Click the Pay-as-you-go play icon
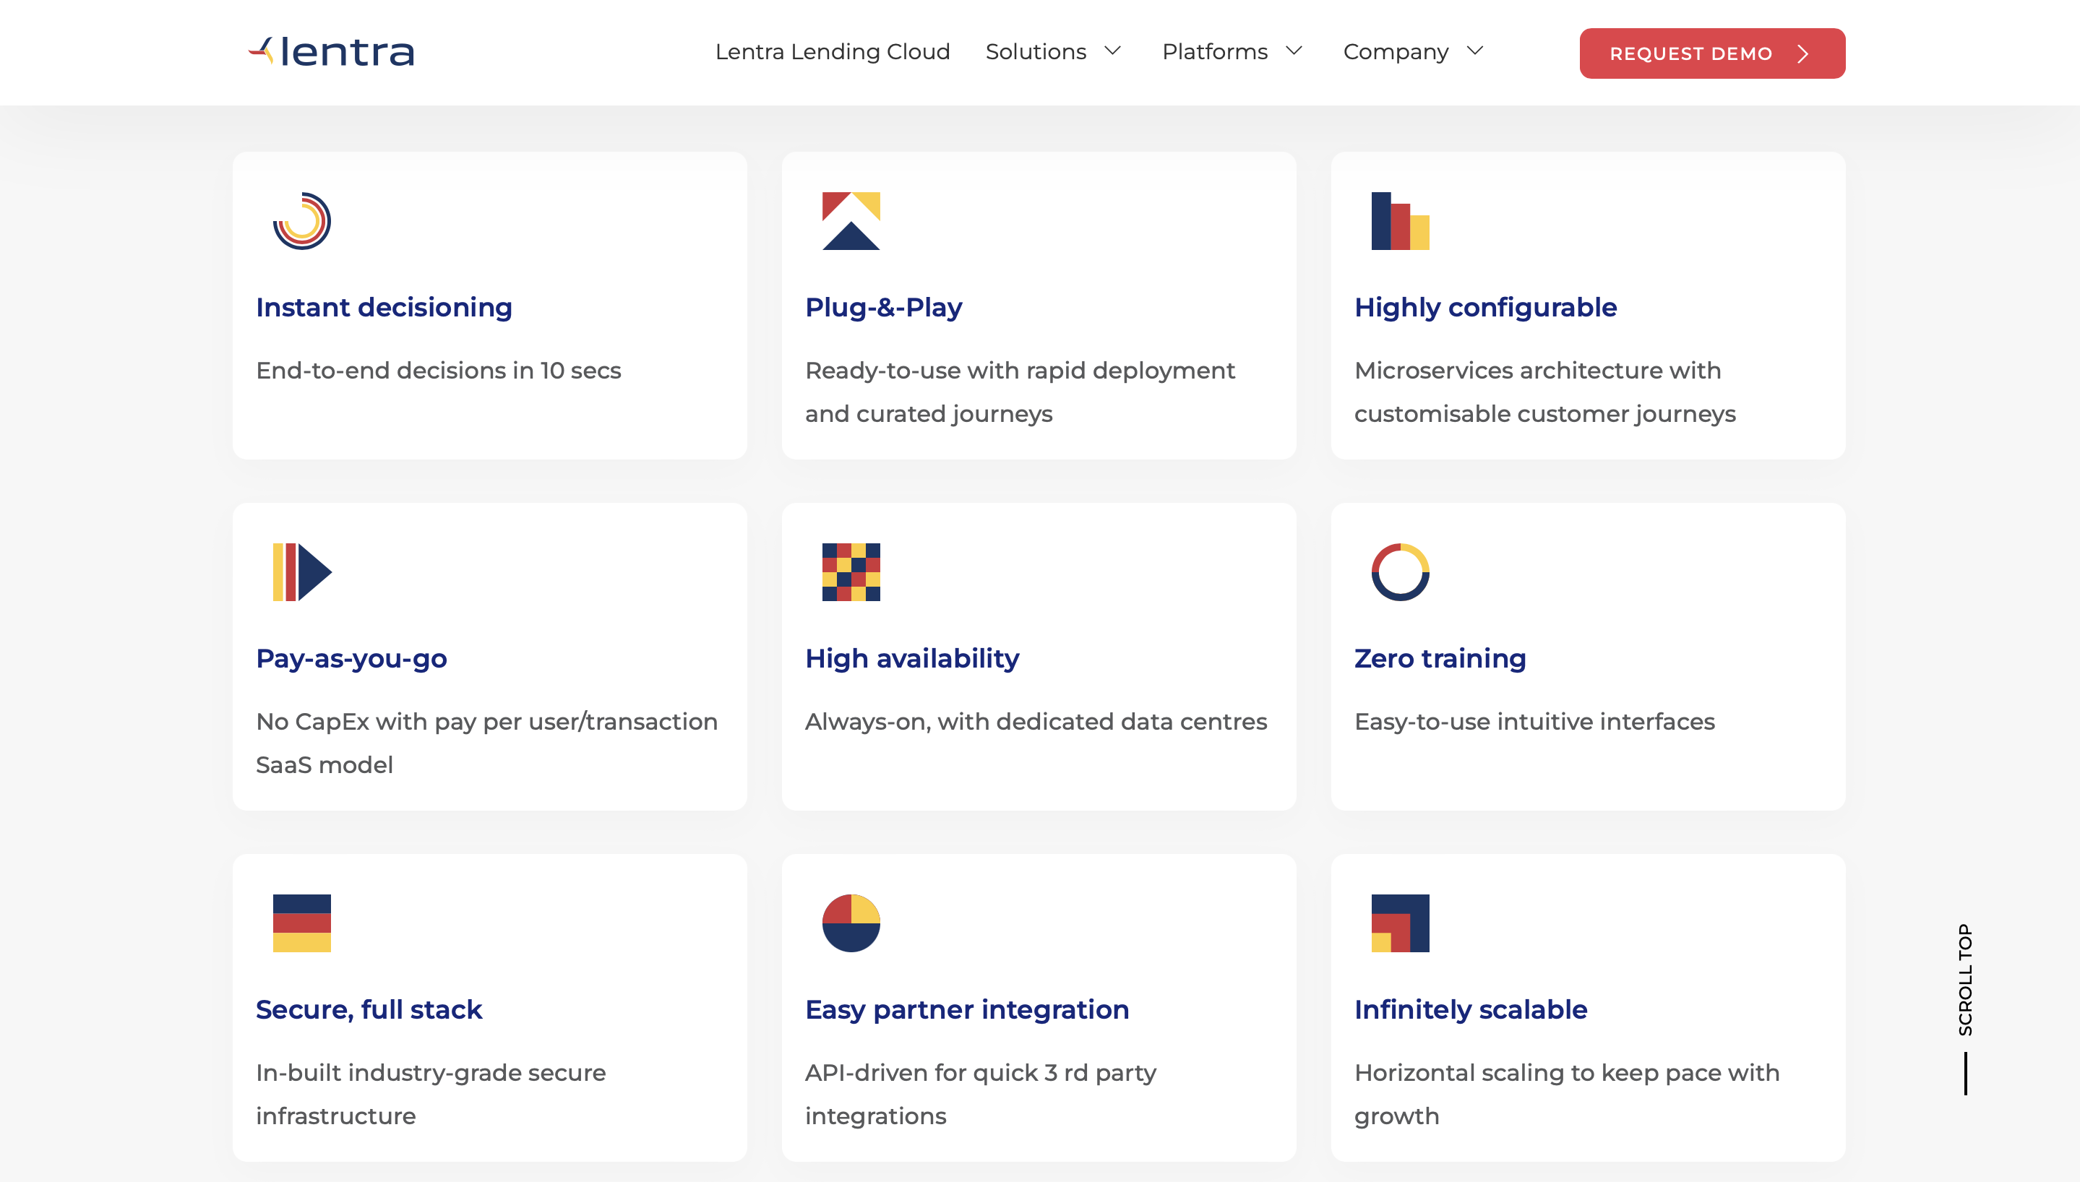 point(302,572)
